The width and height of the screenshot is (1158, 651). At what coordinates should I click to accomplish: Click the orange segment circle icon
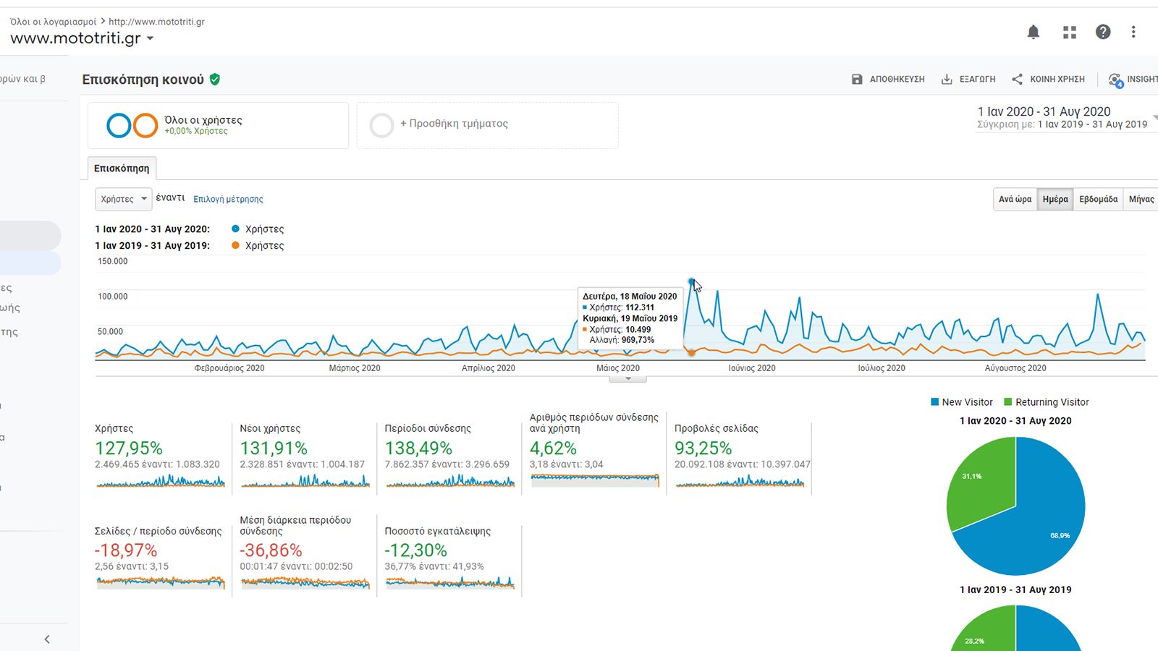pos(145,125)
